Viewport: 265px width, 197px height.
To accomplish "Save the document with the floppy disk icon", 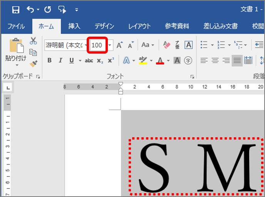I will (x=16, y=10).
